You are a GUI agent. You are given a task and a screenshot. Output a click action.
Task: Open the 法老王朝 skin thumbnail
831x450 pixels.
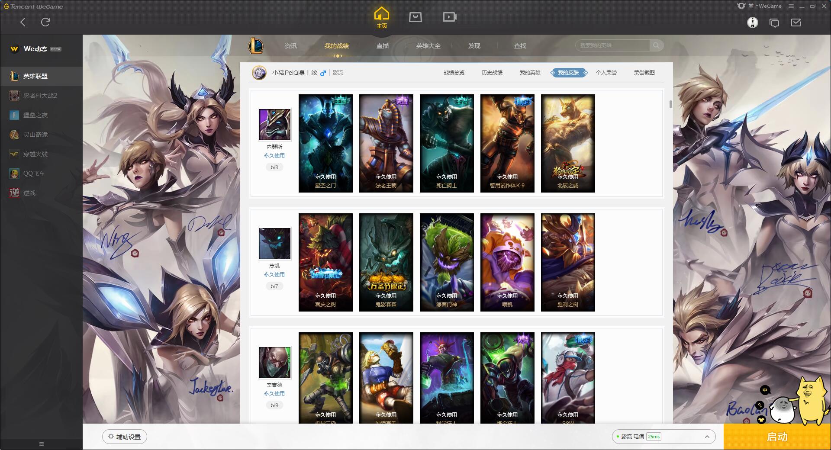click(x=386, y=143)
